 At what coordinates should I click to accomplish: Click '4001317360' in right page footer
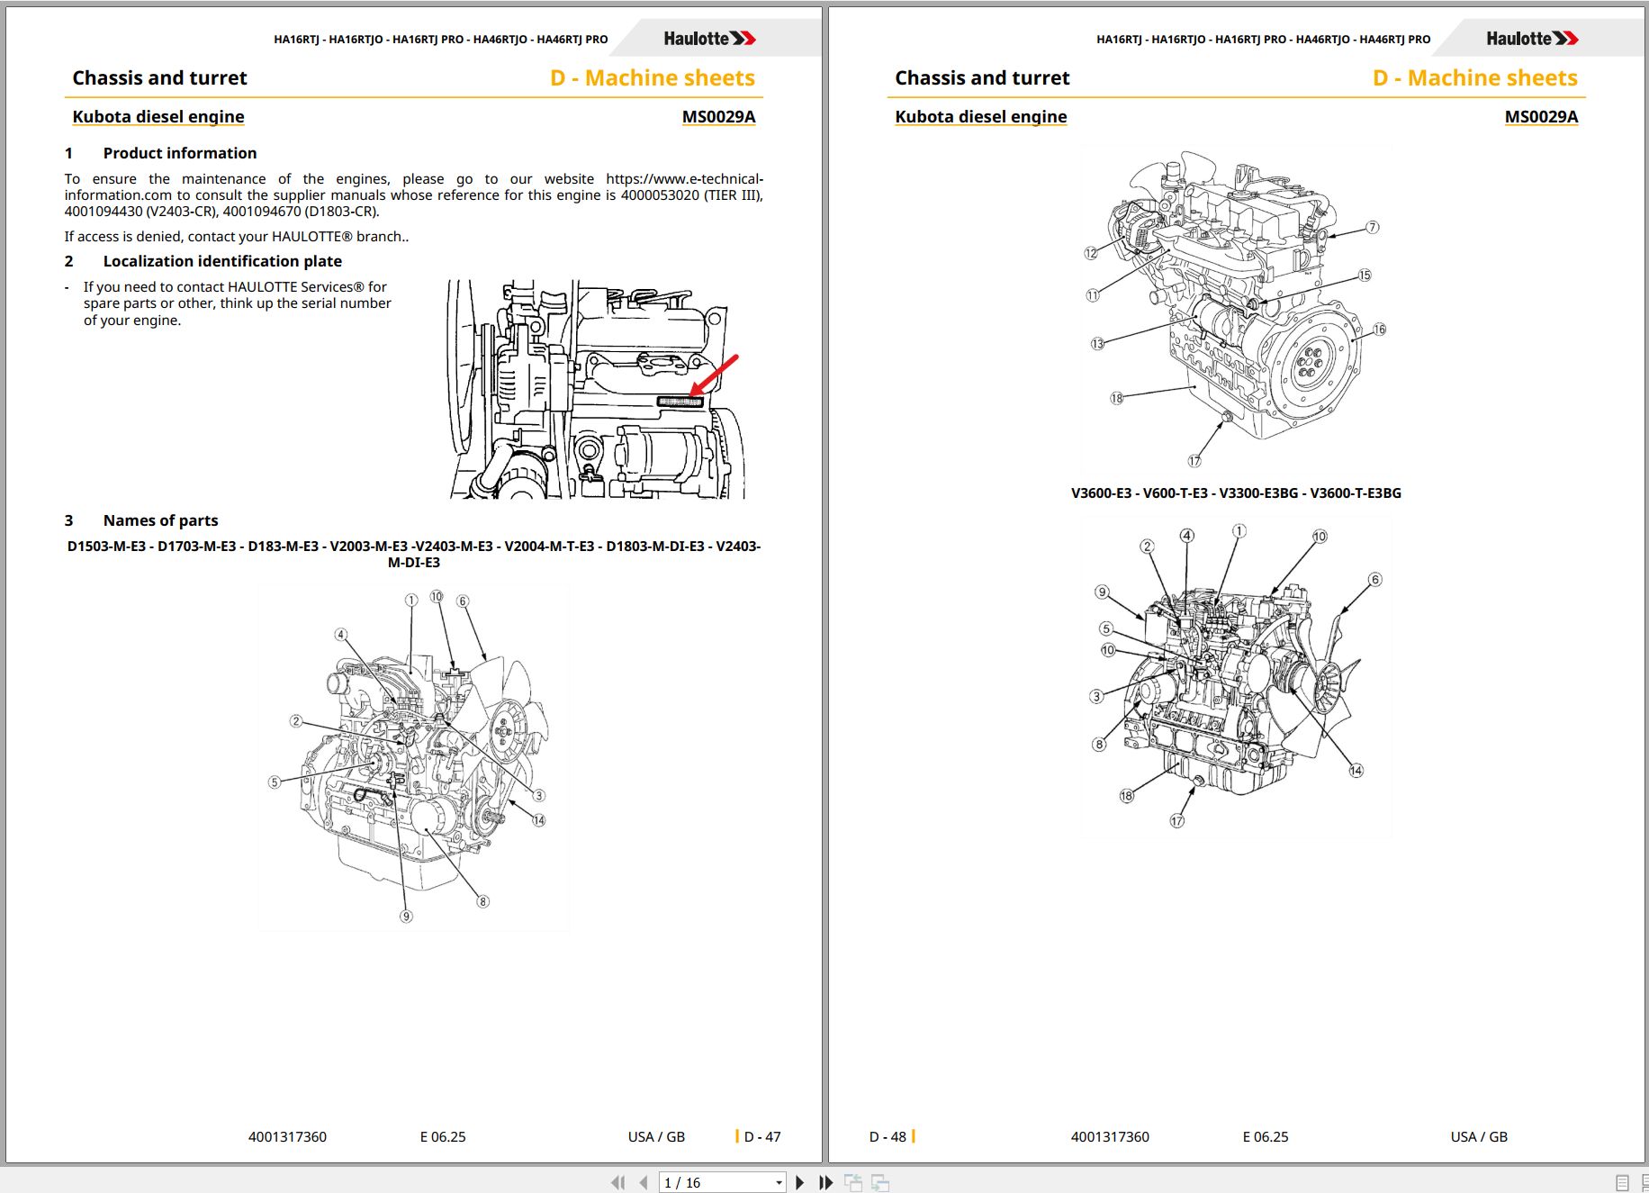tap(1110, 1137)
